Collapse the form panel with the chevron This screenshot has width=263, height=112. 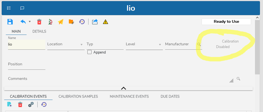click(x=124, y=88)
